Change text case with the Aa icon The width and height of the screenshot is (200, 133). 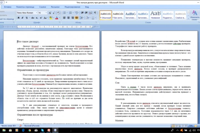pos(45,18)
